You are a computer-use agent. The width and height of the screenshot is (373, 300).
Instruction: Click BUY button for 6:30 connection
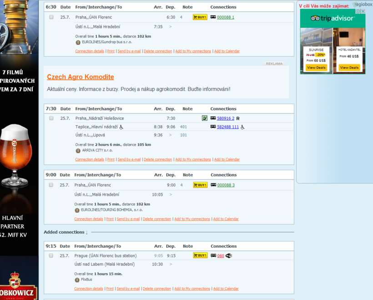coord(200,17)
